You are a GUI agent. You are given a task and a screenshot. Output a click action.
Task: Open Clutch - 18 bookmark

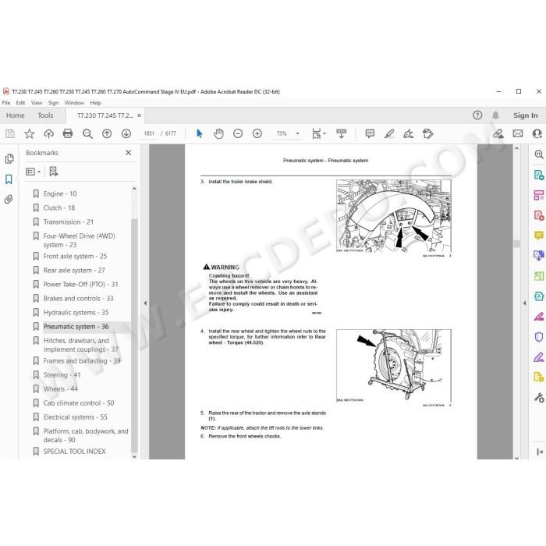coord(58,208)
